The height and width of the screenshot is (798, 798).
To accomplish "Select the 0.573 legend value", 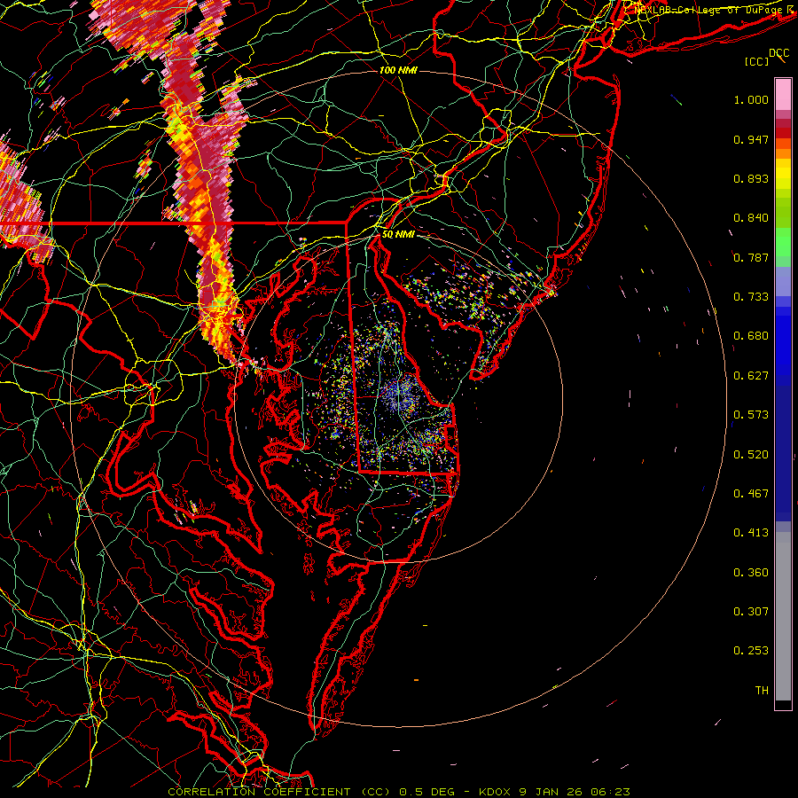I will (x=751, y=415).
